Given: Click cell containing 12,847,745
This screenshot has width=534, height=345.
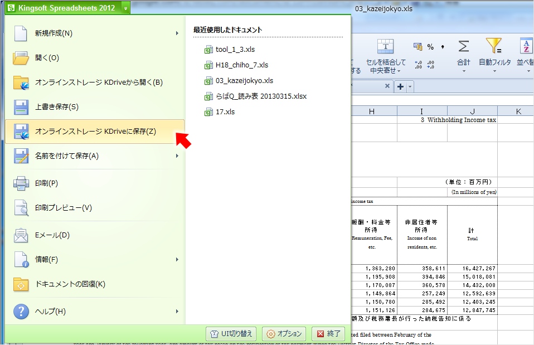Looking at the screenshot, I should pos(472,310).
